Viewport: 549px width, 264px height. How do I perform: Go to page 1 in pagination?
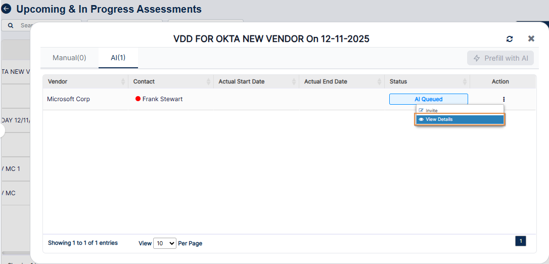coord(521,241)
